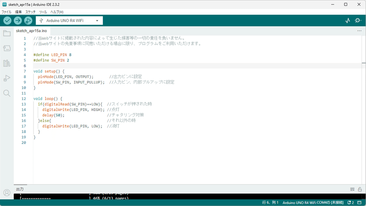
Task: Toggle the bottom panel icon in status bar
Action: tap(360, 203)
